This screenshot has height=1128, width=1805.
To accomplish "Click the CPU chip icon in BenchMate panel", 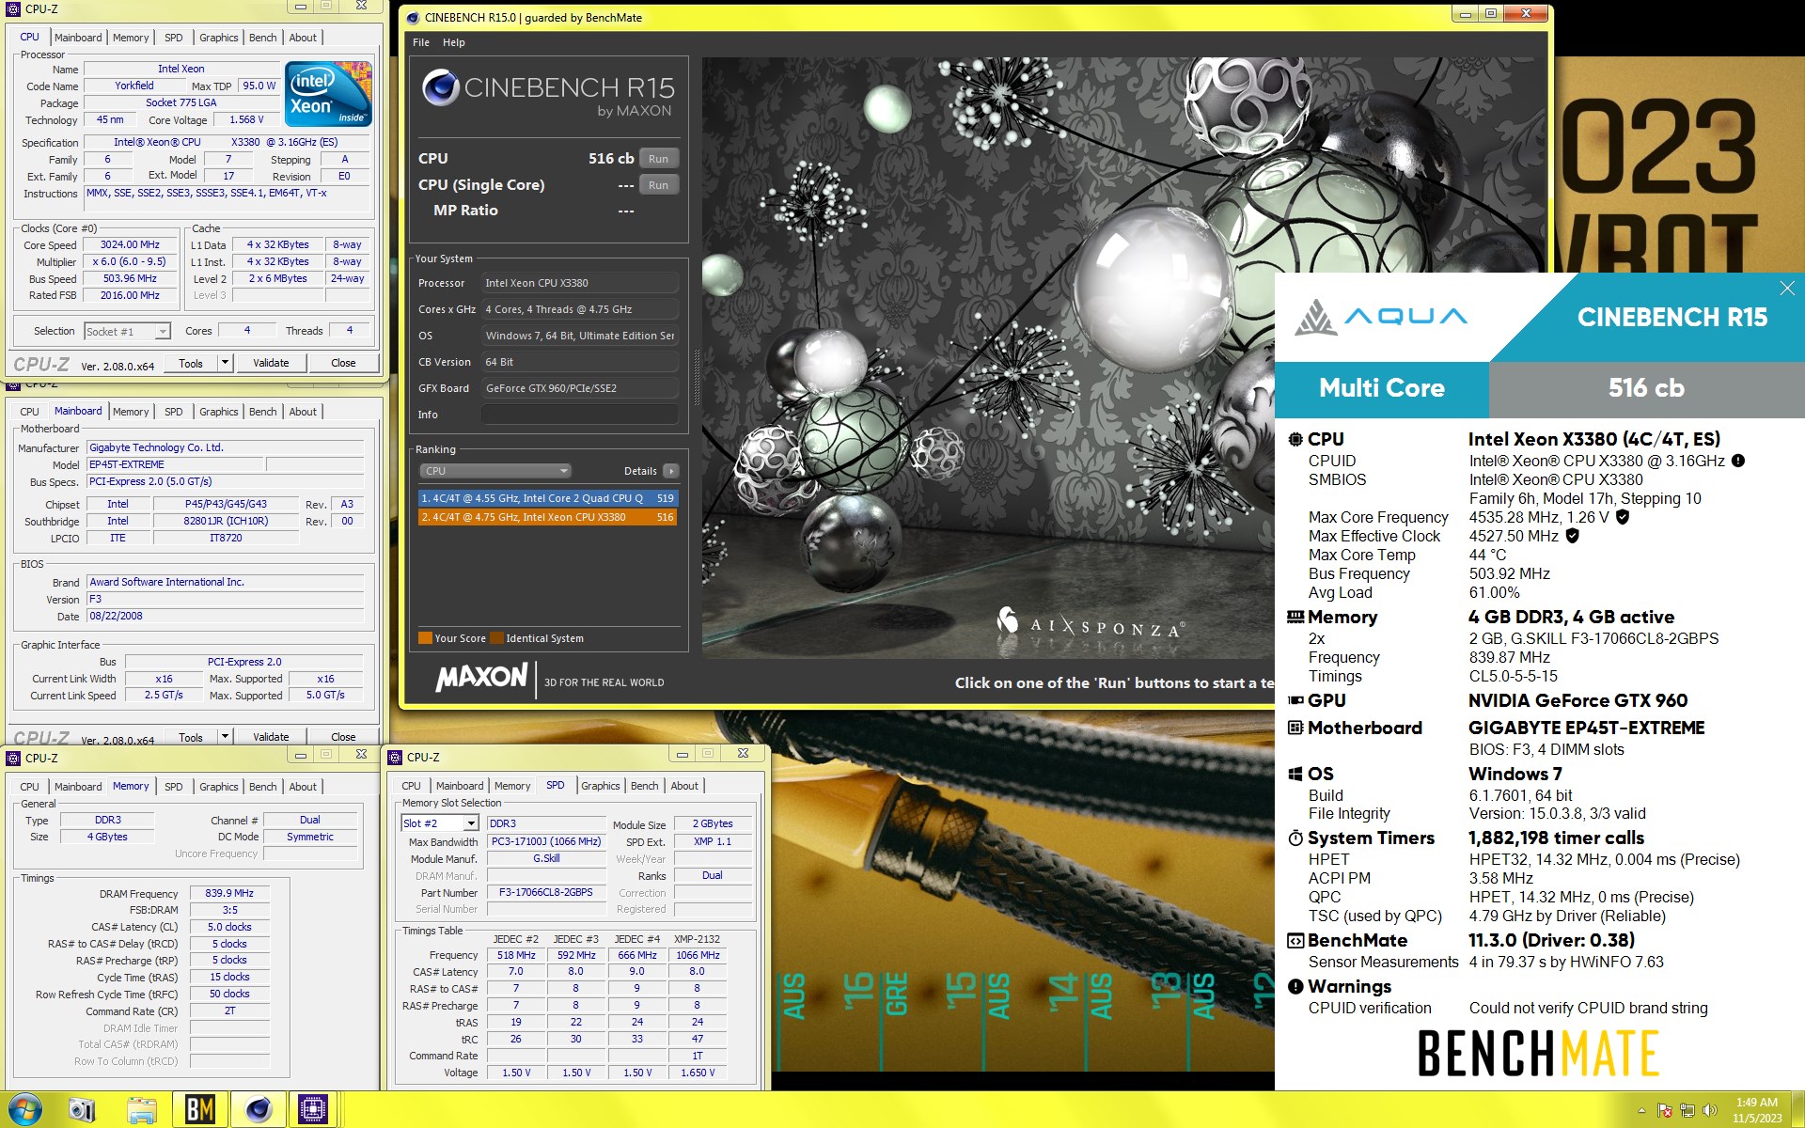I will pyautogui.click(x=1295, y=439).
